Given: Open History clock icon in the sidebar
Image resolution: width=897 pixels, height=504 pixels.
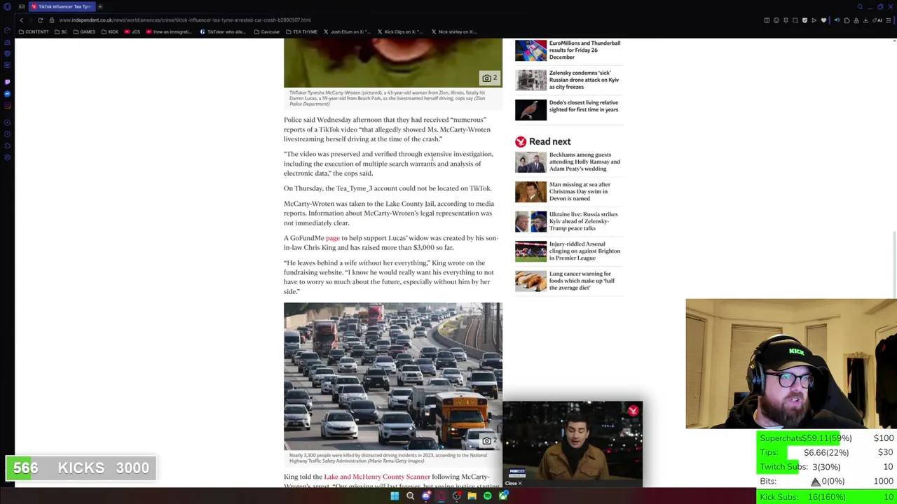Looking at the screenshot, I should 7,134.
